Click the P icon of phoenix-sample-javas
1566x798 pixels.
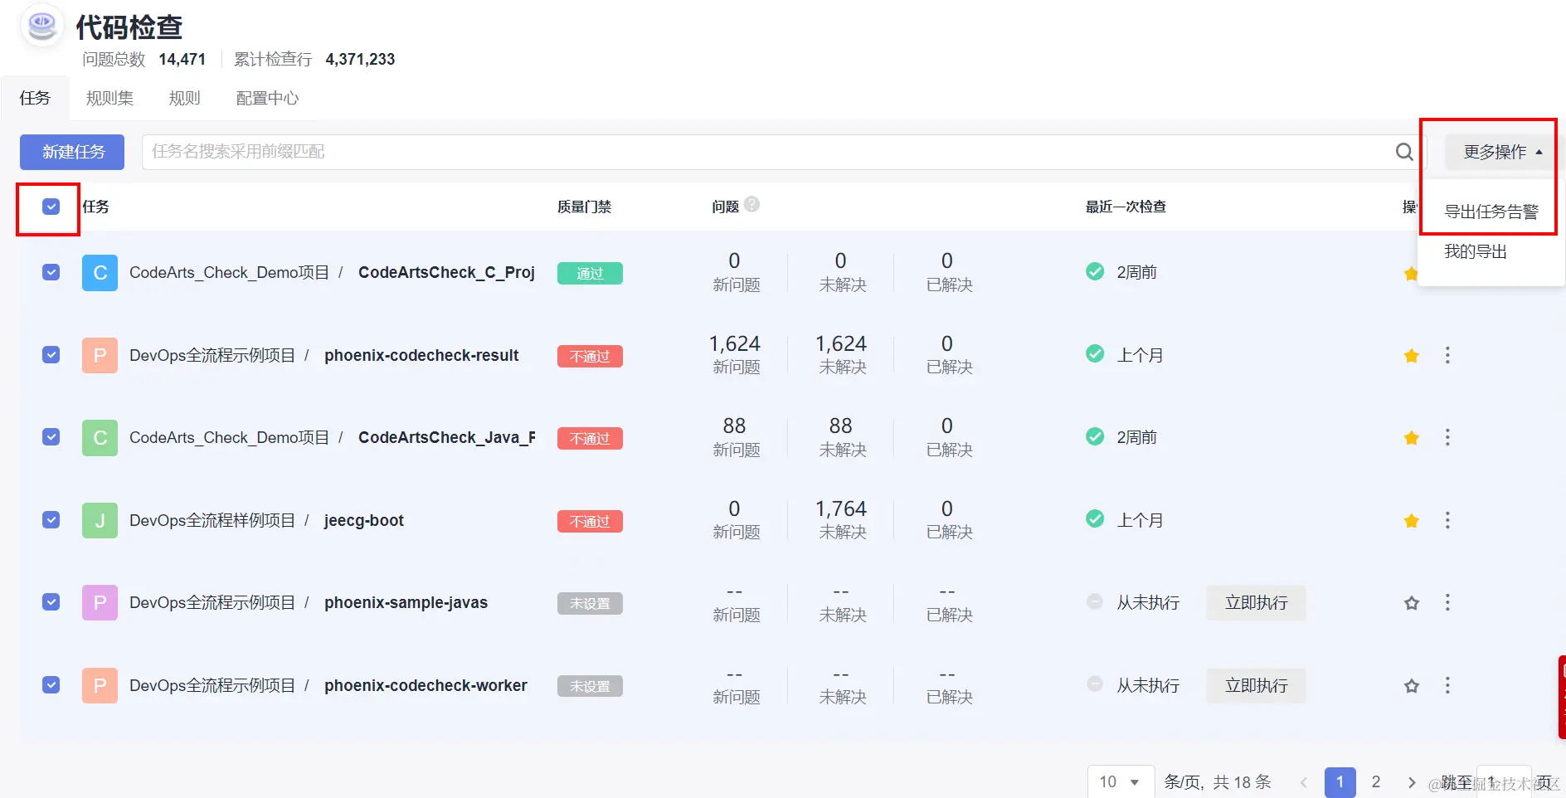pyautogui.click(x=100, y=603)
